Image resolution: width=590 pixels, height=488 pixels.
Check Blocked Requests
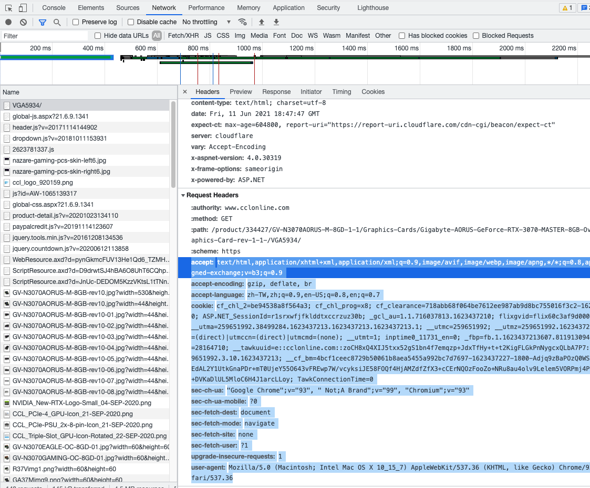click(476, 36)
